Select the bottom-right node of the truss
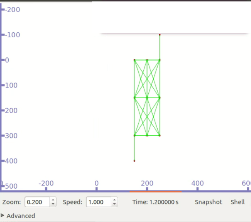The width and height of the screenshot is (251, 222). (x=159, y=136)
